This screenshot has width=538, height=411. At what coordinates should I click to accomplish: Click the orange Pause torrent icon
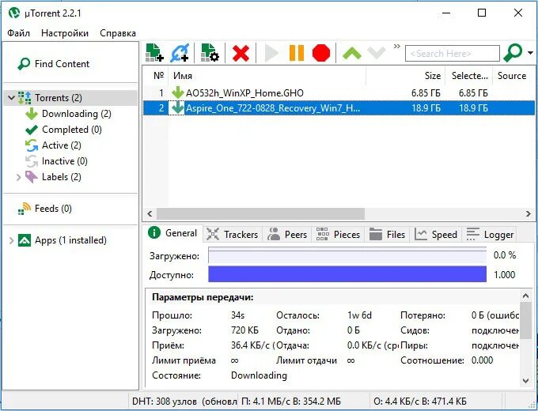click(297, 53)
